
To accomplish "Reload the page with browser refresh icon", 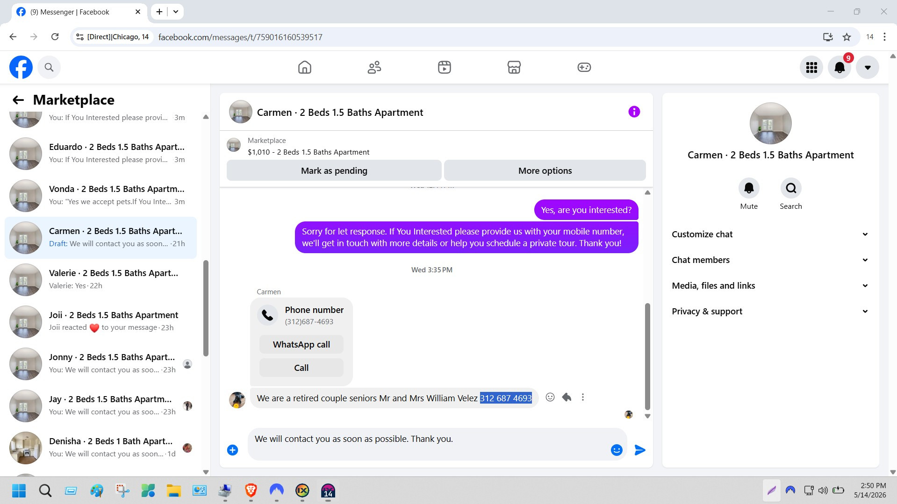I will 55,37.
